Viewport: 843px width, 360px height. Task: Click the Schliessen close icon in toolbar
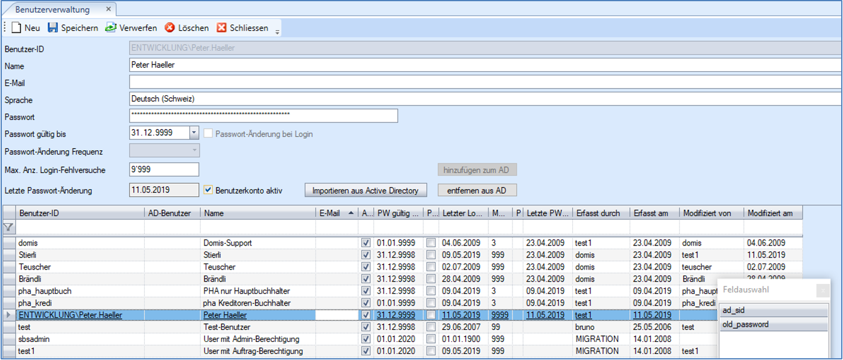[222, 28]
